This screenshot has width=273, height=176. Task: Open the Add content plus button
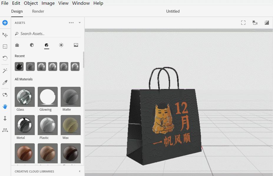(5, 22)
